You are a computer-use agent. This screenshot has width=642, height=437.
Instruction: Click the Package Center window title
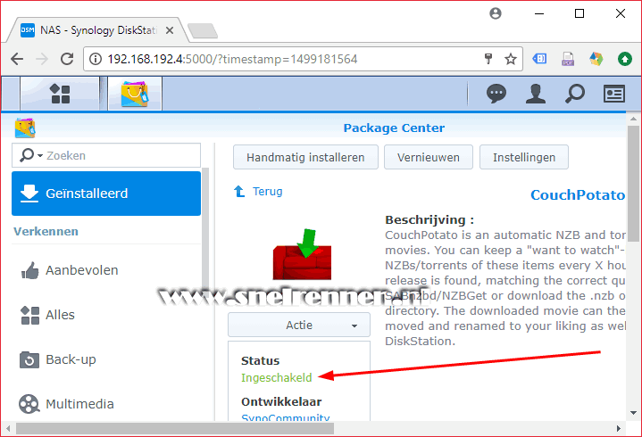pos(394,128)
